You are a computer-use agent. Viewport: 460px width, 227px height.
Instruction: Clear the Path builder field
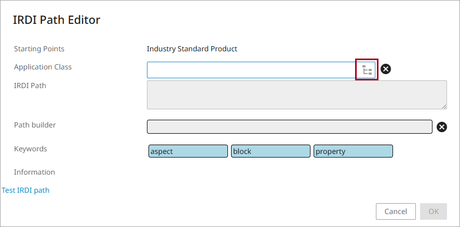pyautogui.click(x=441, y=127)
